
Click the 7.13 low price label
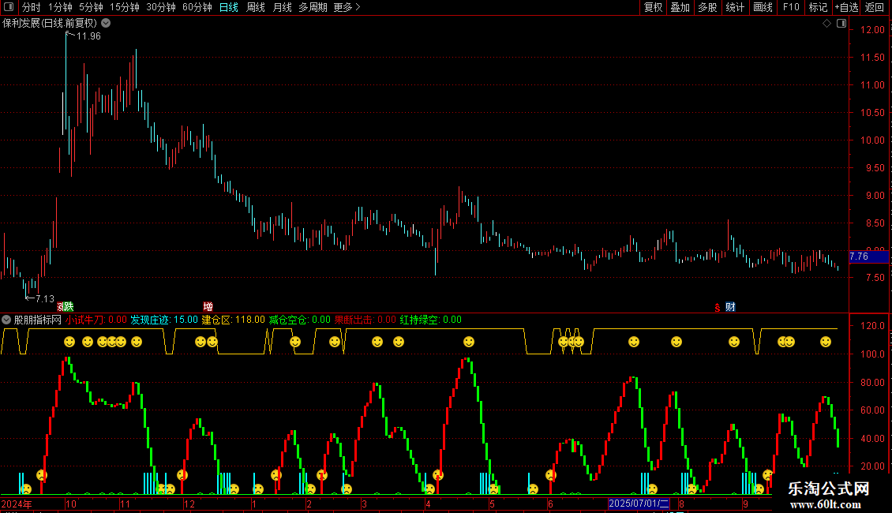point(45,298)
